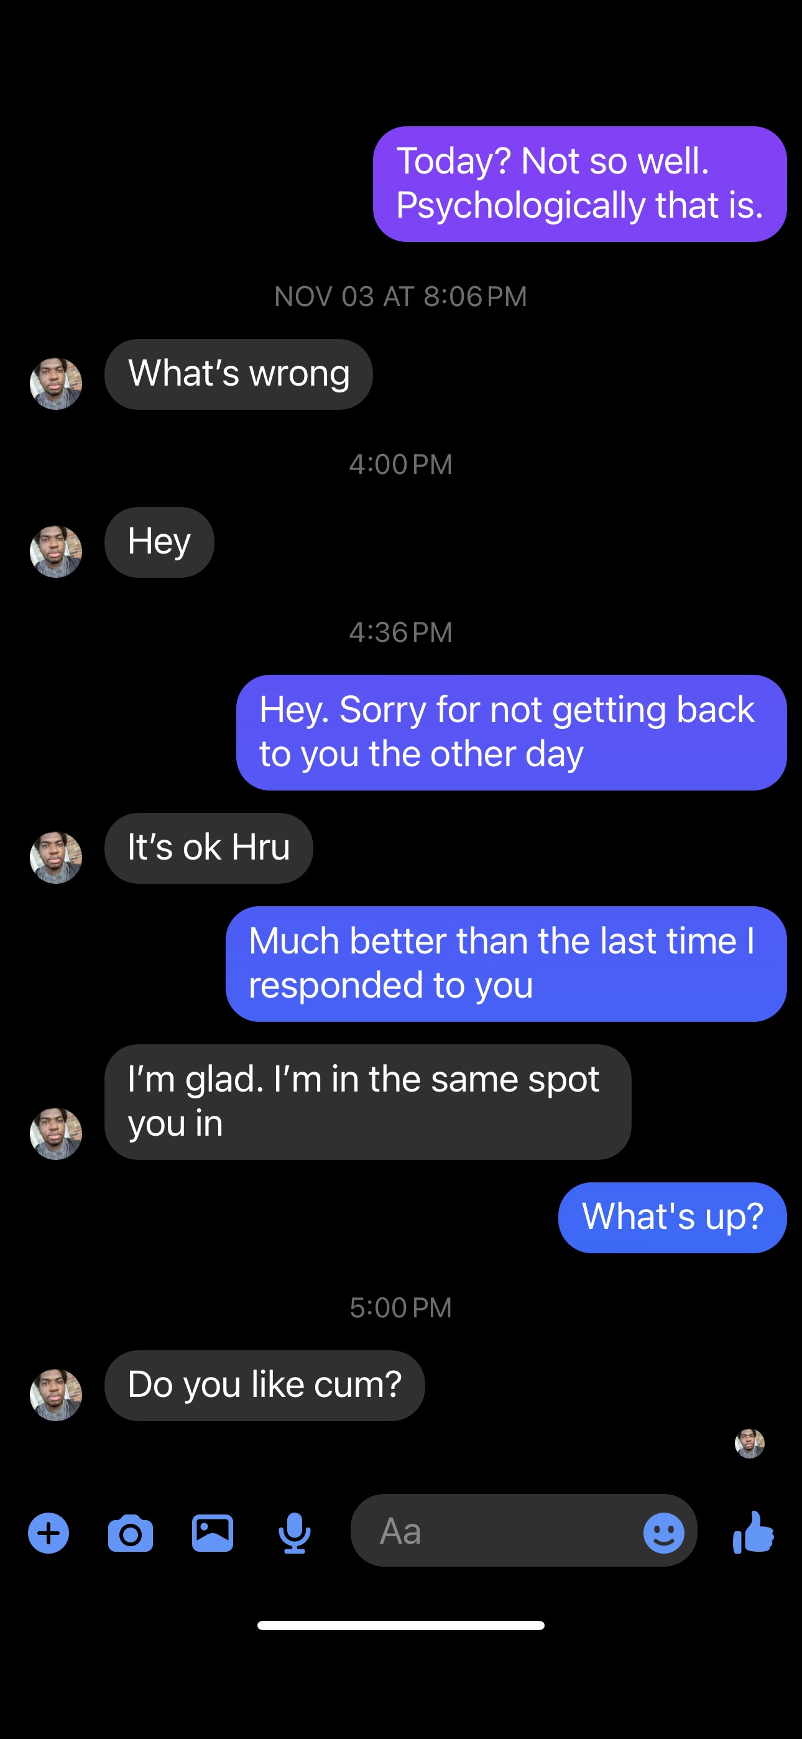Tap the microphone to record voice message

pos(294,1533)
